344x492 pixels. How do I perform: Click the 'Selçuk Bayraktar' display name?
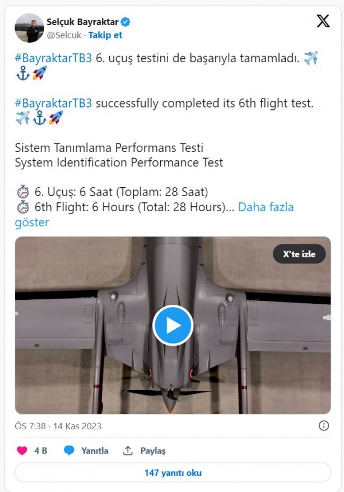[x=82, y=22]
